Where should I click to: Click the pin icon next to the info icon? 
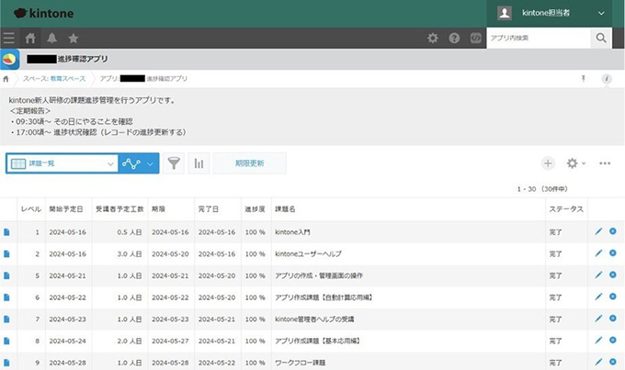pyautogui.click(x=583, y=78)
